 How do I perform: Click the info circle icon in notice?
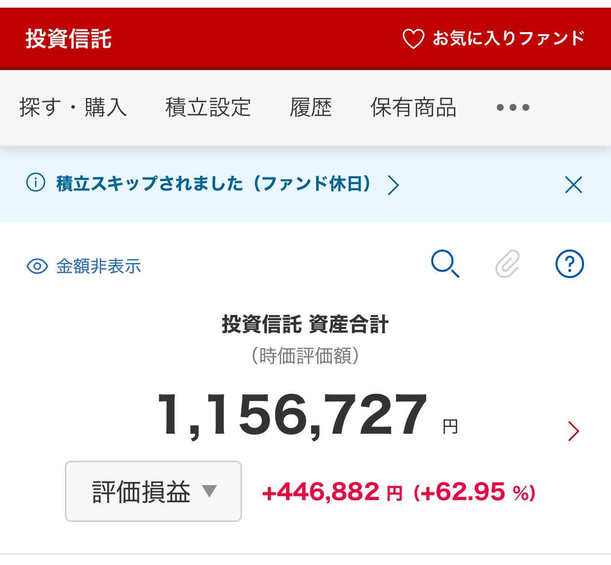tap(36, 183)
